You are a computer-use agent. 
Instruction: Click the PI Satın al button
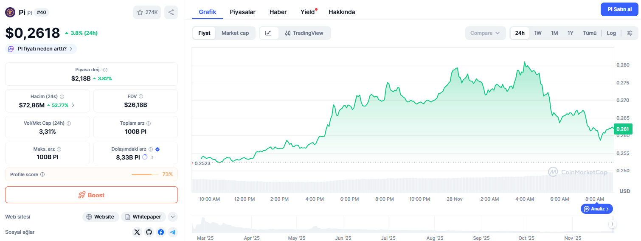[x=619, y=9]
